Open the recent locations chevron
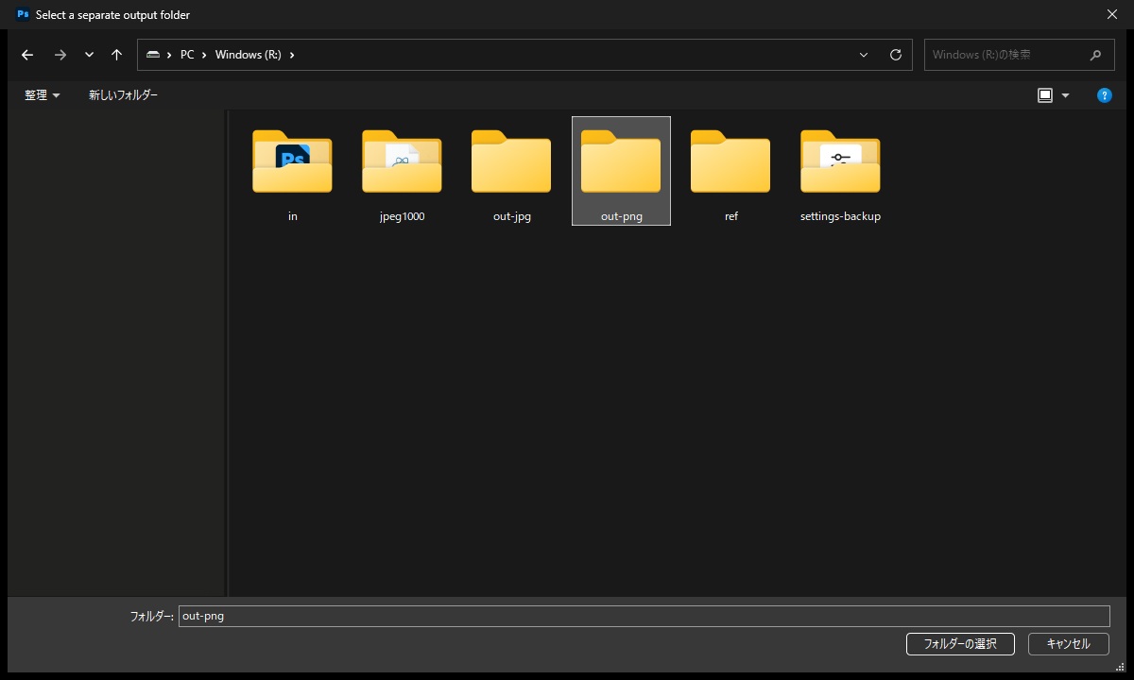 tap(89, 55)
